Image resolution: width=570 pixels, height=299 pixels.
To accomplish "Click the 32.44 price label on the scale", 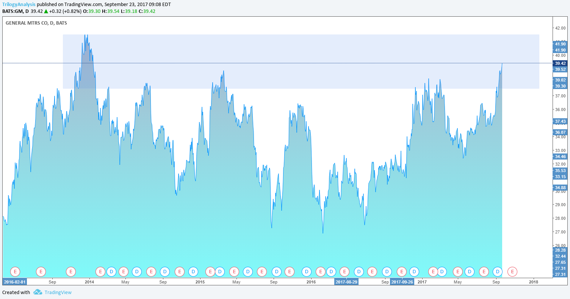I will (560, 256).
